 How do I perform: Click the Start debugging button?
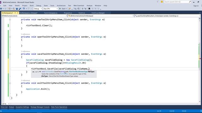coord(63,9)
